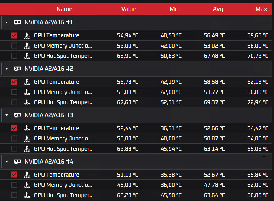The height and width of the screenshot is (201, 274).
Task: Collapse the NVIDIA A2/A16 #2 group arrow
Action: (x=7, y=69)
